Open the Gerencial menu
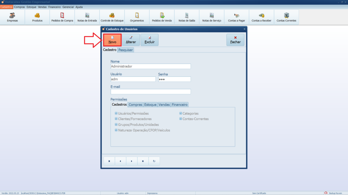 (68, 7)
